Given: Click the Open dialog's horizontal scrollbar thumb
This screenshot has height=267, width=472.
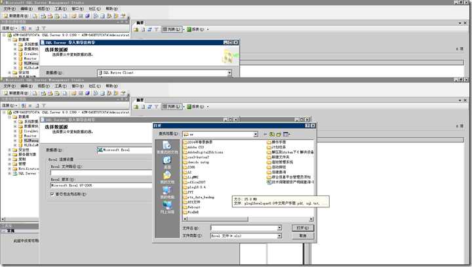Looking at the screenshot, I should (x=218, y=219).
